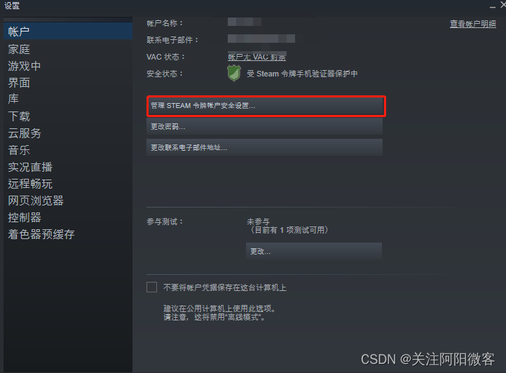Go to 库 settings section
506x373 pixels.
pyautogui.click(x=13, y=99)
